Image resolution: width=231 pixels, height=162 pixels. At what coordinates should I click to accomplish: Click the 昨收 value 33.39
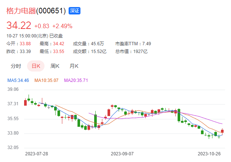pos(25,52)
